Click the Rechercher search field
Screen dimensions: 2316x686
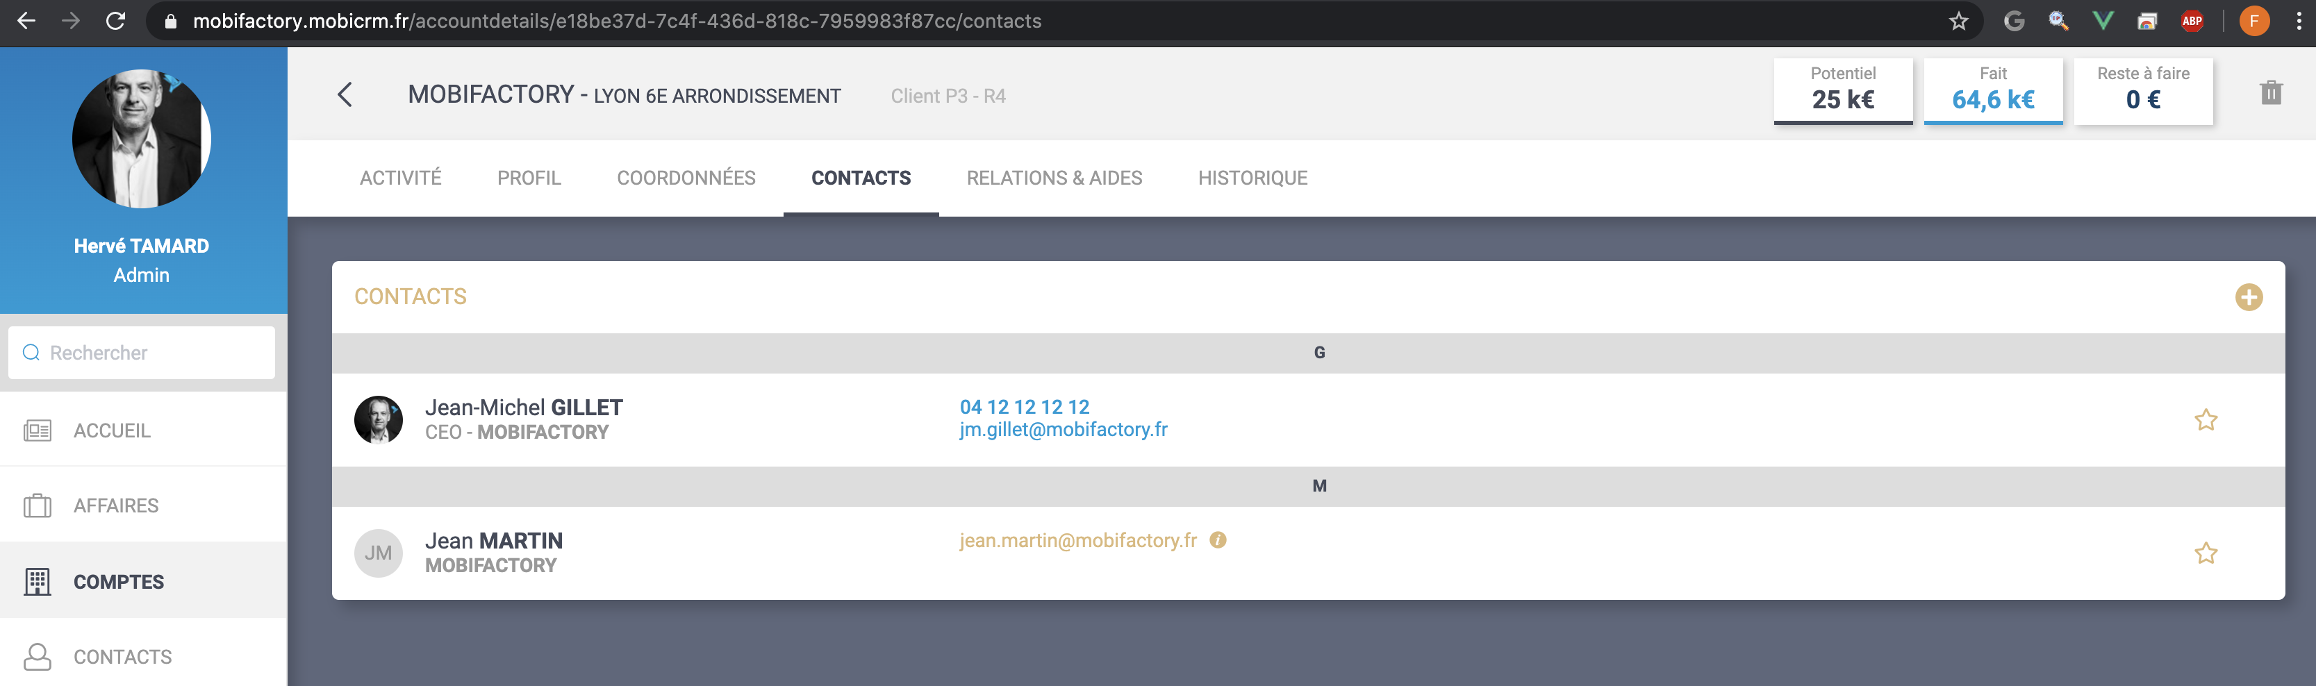coord(142,353)
